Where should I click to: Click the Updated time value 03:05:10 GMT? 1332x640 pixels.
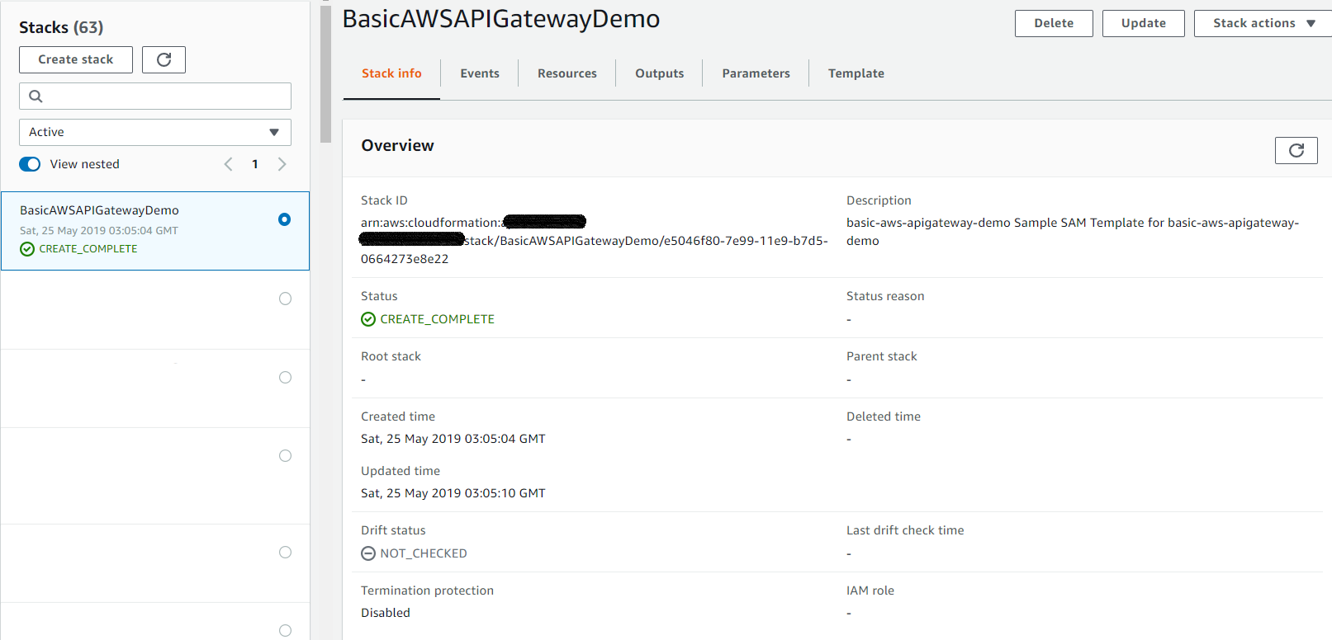(453, 493)
